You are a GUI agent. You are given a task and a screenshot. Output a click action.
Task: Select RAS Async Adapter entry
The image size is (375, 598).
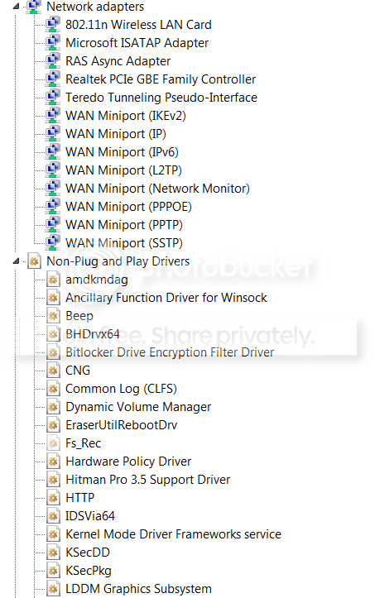pyautogui.click(x=118, y=61)
